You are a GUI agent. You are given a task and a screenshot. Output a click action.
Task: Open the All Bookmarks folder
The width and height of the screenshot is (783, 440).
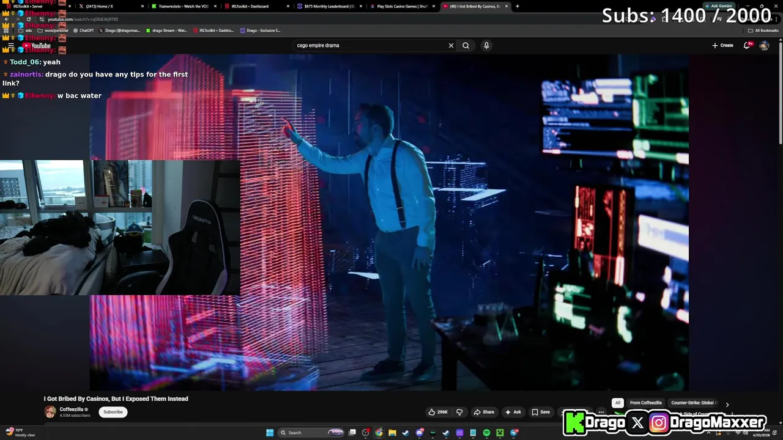(x=763, y=30)
